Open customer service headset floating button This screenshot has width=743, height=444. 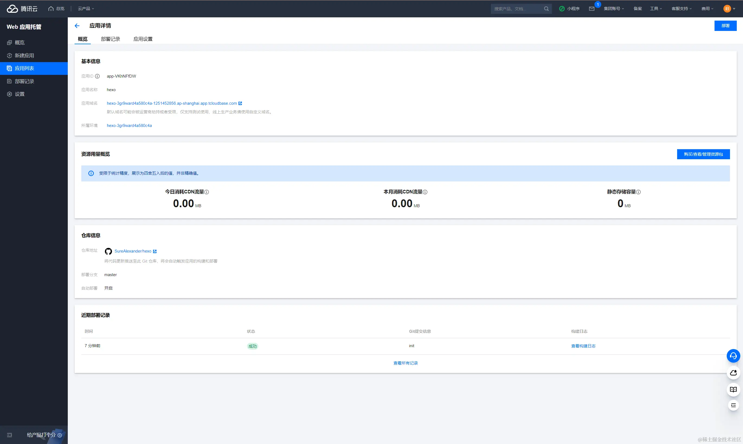(x=733, y=356)
